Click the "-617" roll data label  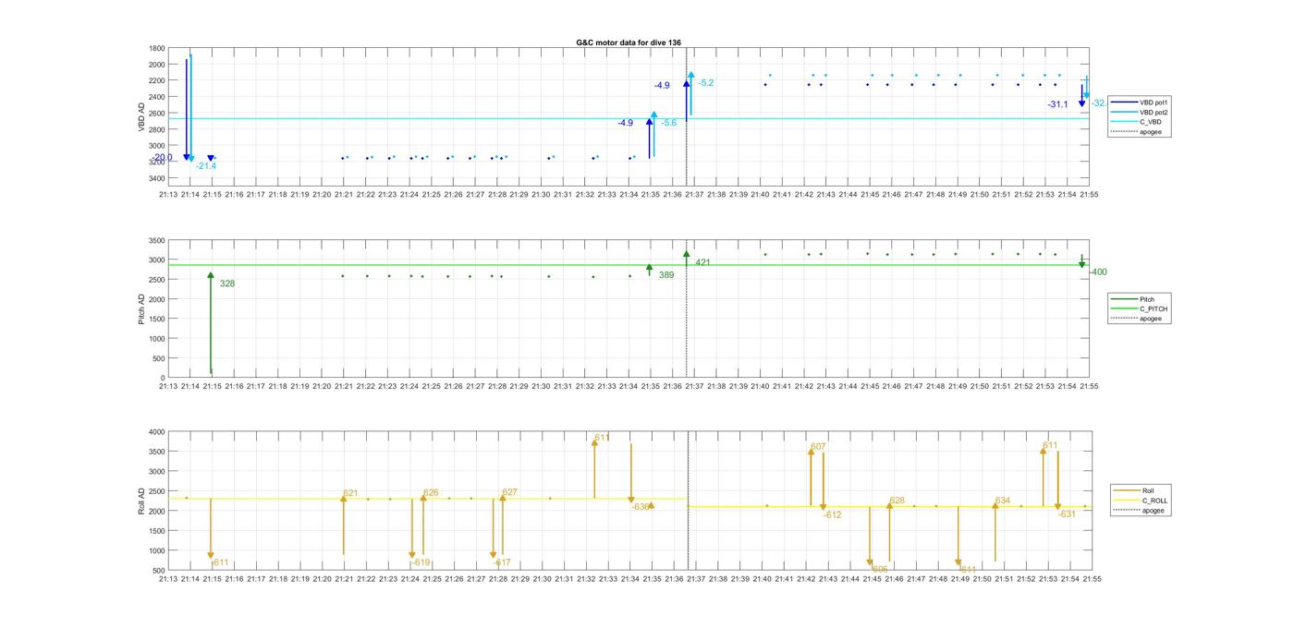502,562
